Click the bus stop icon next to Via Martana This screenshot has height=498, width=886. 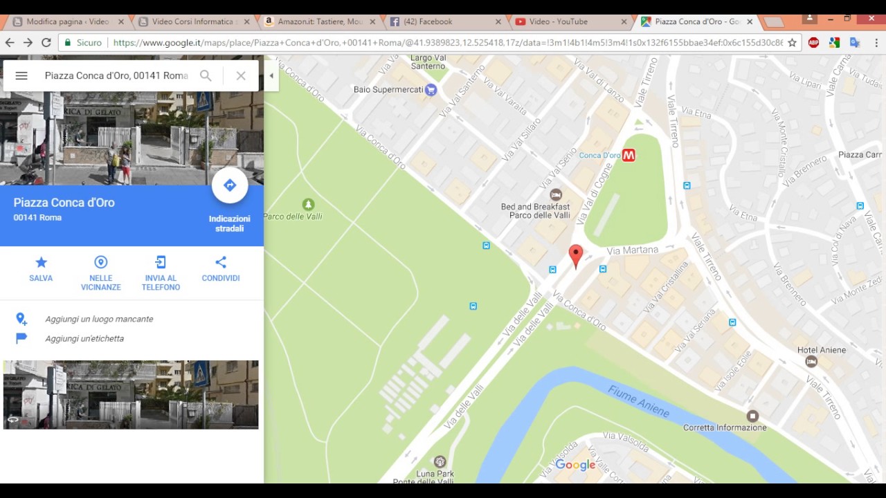click(x=603, y=269)
